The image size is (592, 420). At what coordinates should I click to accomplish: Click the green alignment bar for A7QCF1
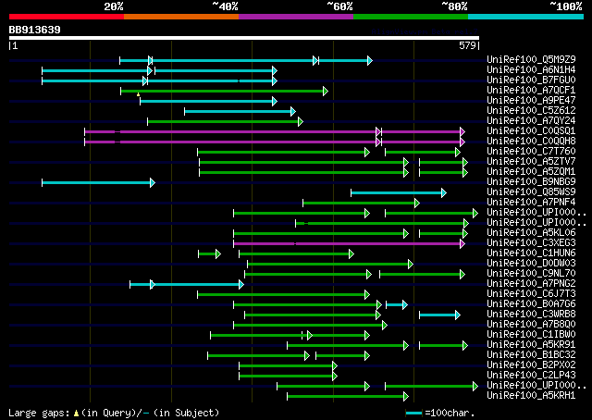pos(224,91)
